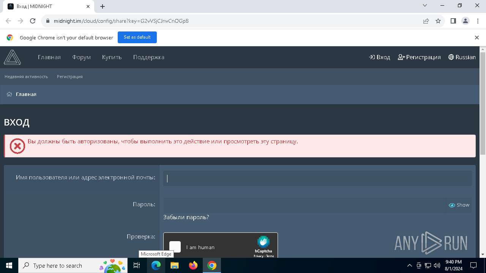The height and width of the screenshot is (273, 486).
Task: Reload the page with the refresh button
Action: point(33,21)
